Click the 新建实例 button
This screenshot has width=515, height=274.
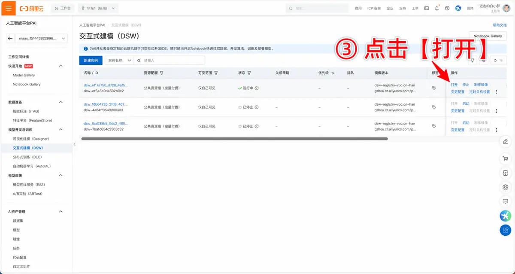click(x=91, y=61)
